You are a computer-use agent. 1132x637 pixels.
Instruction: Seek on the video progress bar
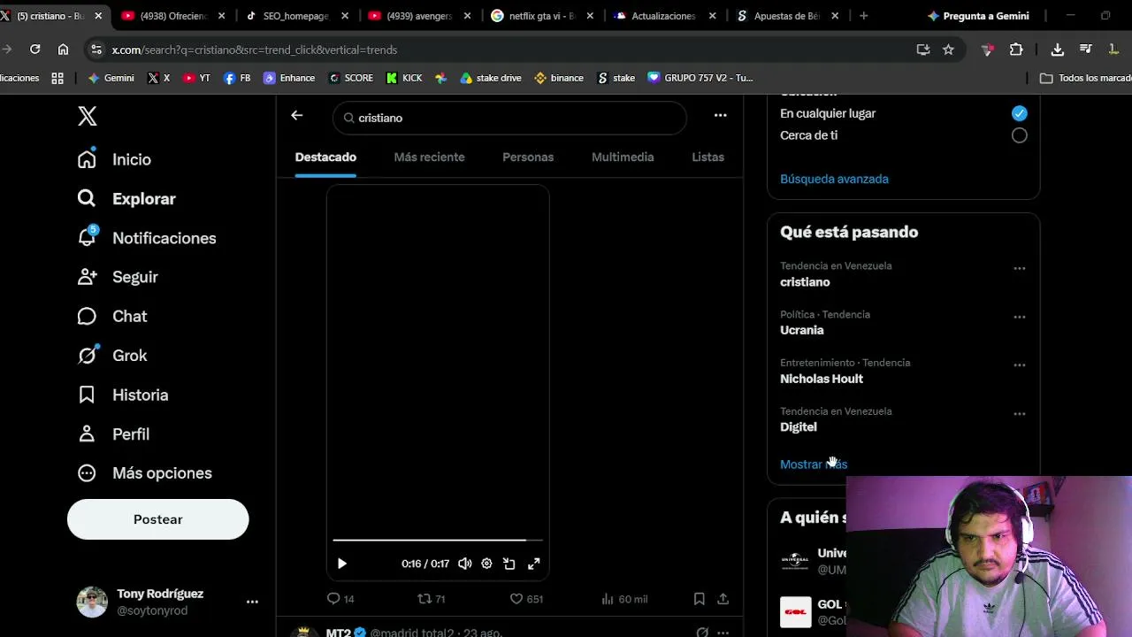pos(438,540)
